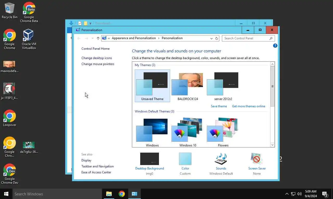Click Appearance and Personalization breadcrumb

(134, 38)
